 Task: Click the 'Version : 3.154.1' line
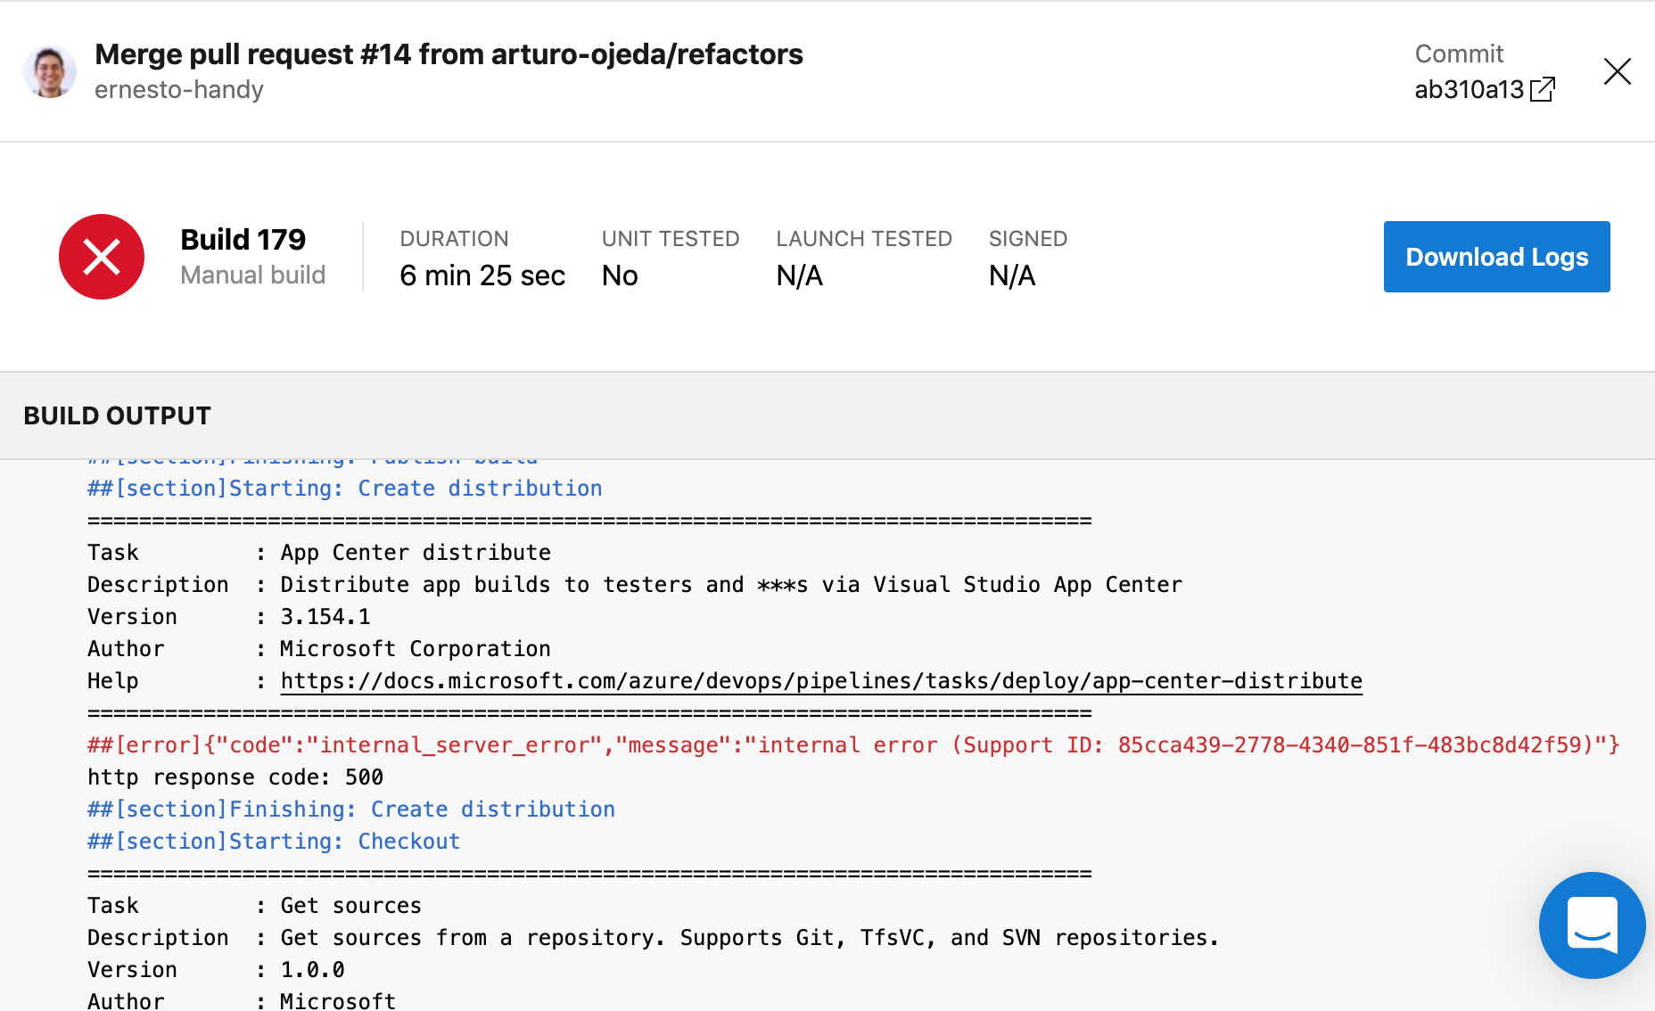pyautogui.click(x=229, y=617)
